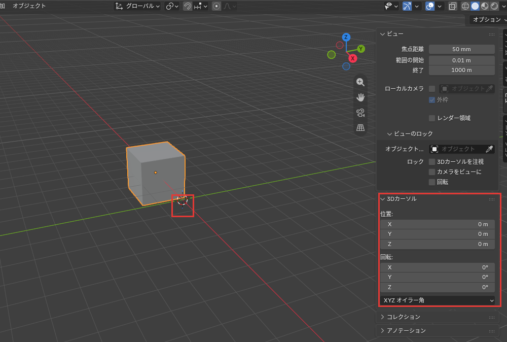
Task: Click the cube's orange origin dot
Action: click(x=156, y=173)
